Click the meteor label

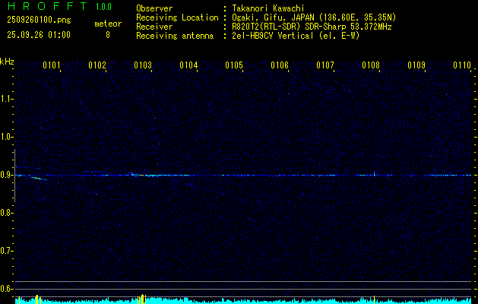[108, 24]
